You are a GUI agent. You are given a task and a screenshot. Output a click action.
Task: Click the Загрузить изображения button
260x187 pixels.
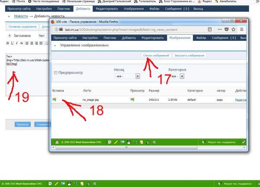(189, 56)
